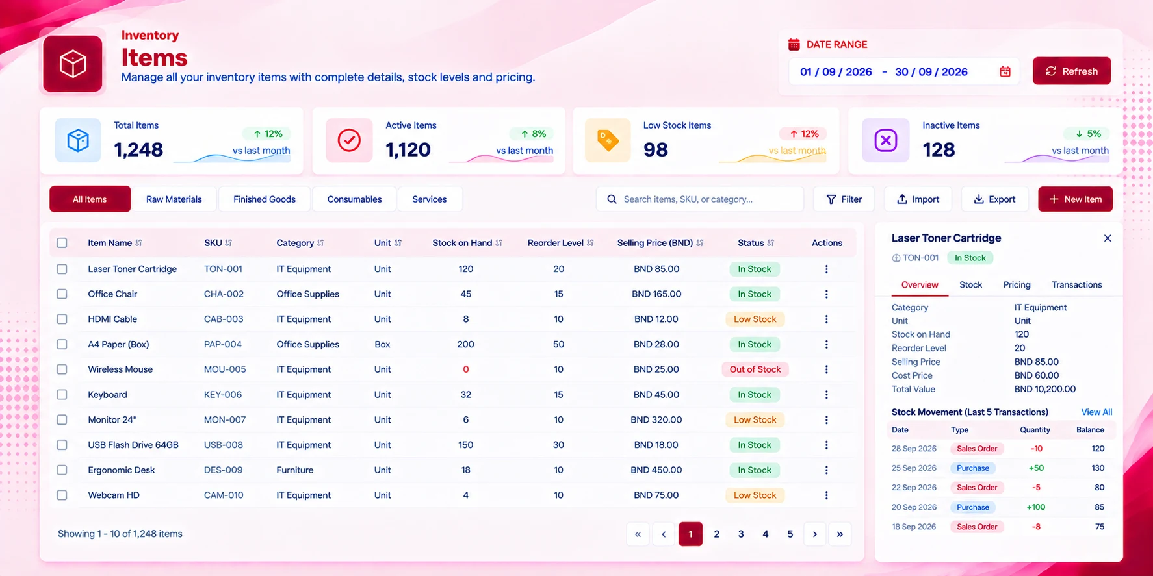Check the Ergonomic Desk row checkbox
The image size is (1153, 576).
[62, 470]
